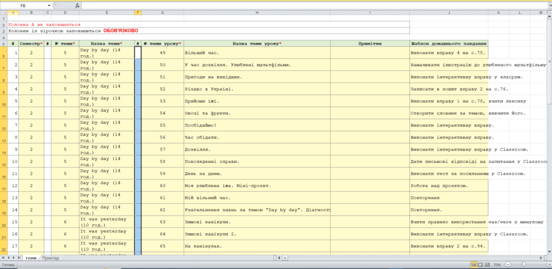Click lesson cell 'Пообідаймо!'
This screenshot has height=269, width=552.
257,125
